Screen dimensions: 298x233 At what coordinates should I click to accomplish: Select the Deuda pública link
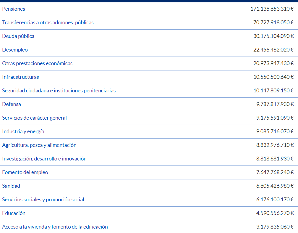click(18, 36)
